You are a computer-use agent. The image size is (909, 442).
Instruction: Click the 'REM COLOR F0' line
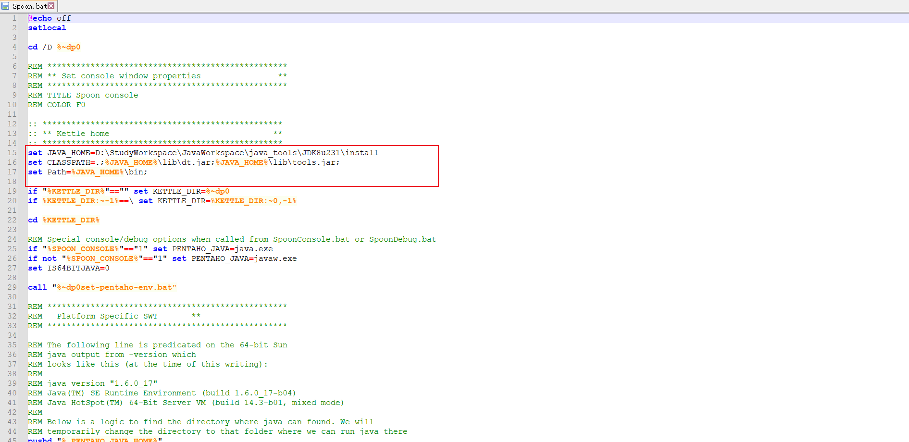pyautogui.click(x=57, y=105)
